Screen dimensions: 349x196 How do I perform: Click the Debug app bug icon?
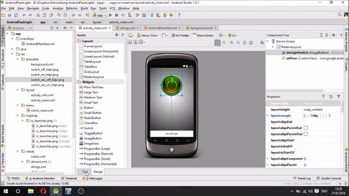117,15
